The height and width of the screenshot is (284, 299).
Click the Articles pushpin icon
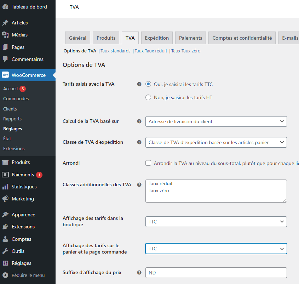coord(5,23)
